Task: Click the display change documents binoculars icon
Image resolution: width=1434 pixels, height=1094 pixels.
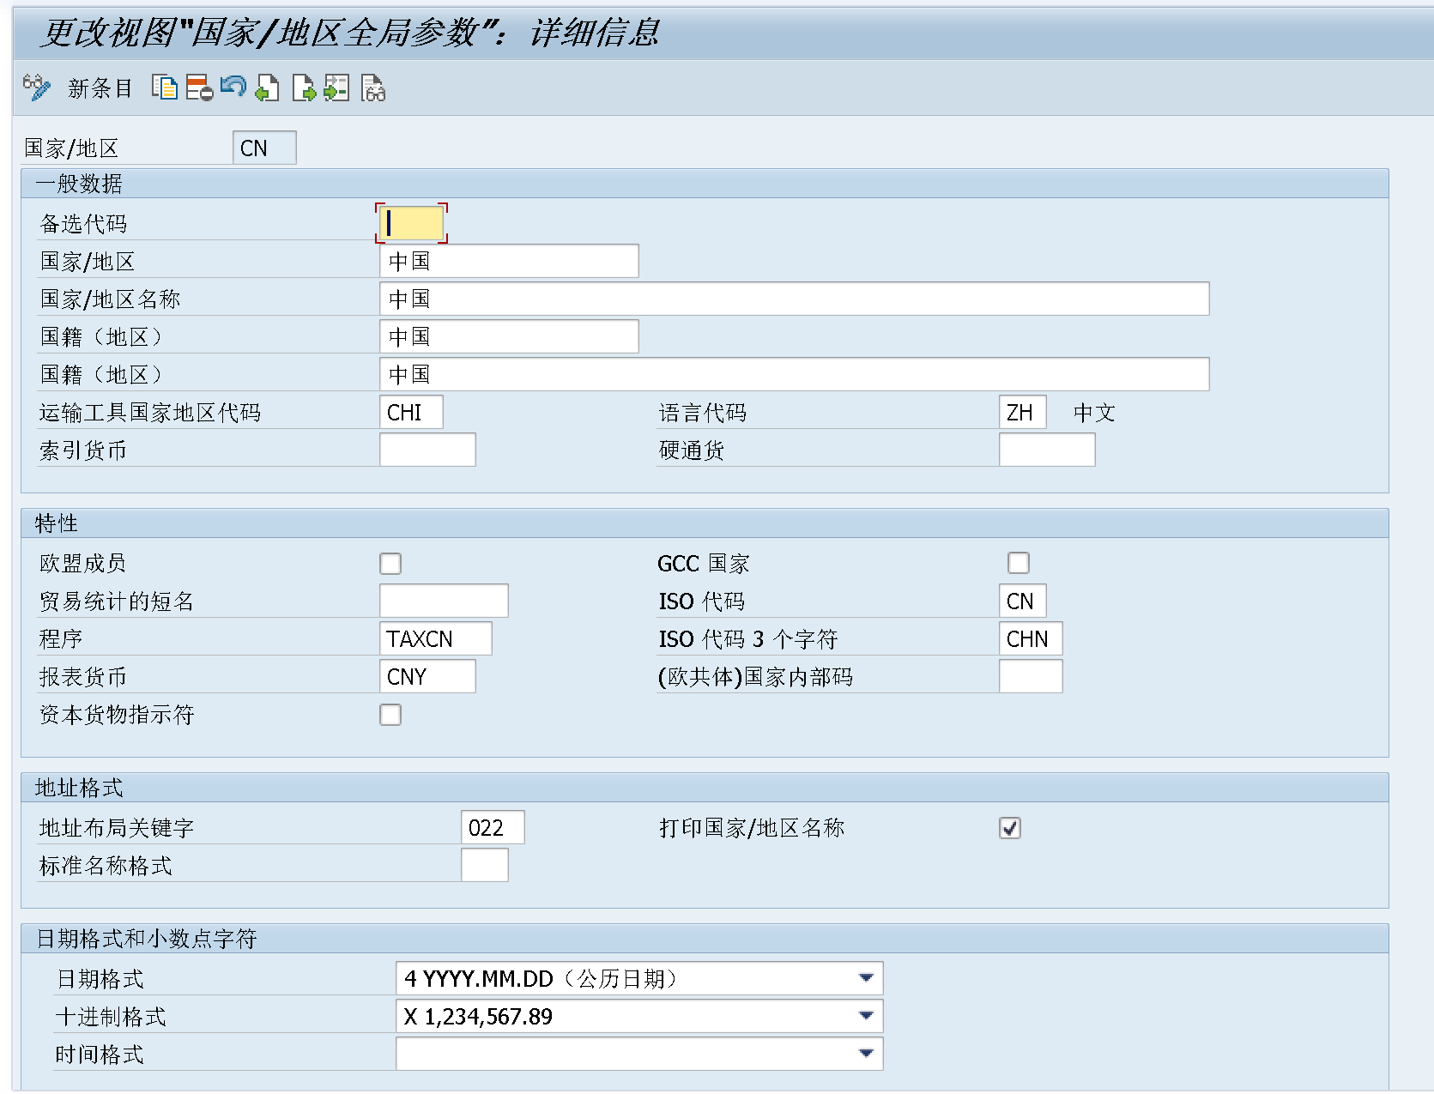Action: (373, 88)
